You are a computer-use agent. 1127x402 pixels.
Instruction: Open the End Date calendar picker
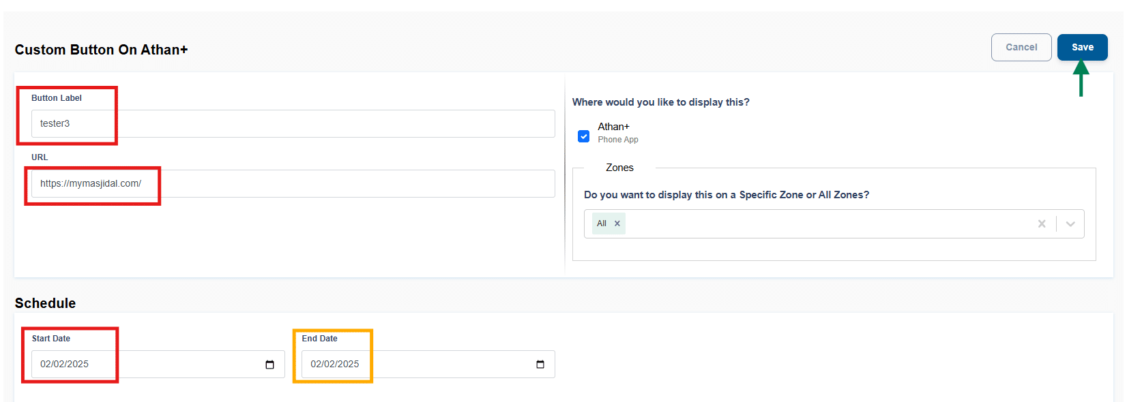coord(540,365)
